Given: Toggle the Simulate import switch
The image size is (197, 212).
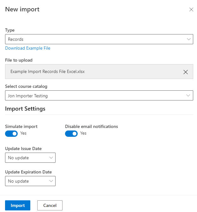Looking at the screenshot, I should [11, 134].
